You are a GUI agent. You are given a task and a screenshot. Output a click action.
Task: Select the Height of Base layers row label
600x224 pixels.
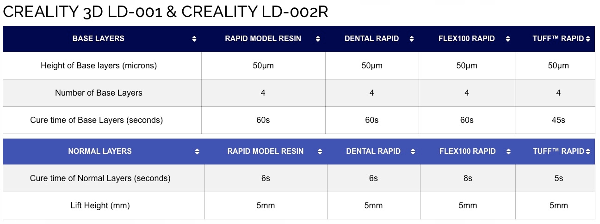tap(99, 66)
